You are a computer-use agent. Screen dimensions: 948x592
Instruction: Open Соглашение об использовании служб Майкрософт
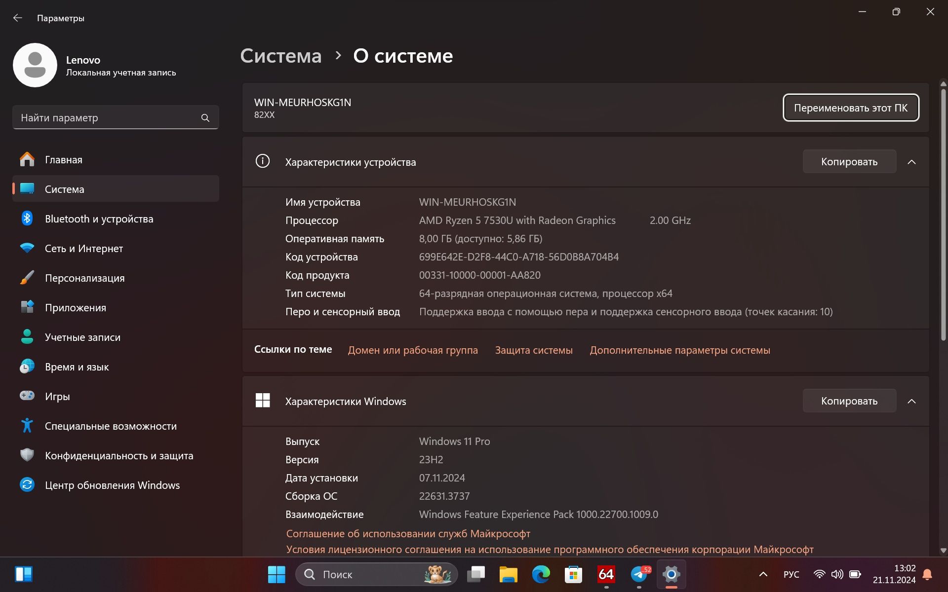coord(408,534)
